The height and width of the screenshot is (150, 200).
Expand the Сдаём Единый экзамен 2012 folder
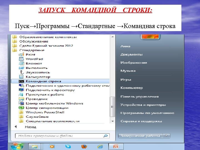(x=42, y=46)
